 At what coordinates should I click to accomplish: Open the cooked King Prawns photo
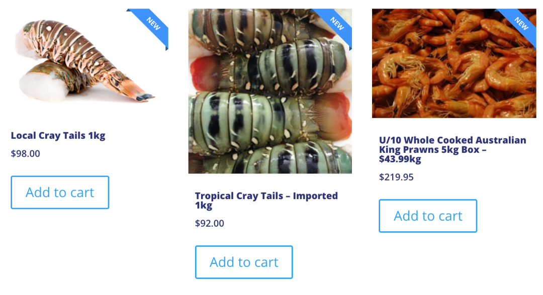click(x=454, y=63)
